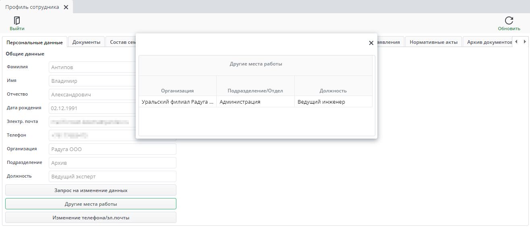Select the Персональные данные tab
This screenshot has height=227, width=530.
point(35,42)
